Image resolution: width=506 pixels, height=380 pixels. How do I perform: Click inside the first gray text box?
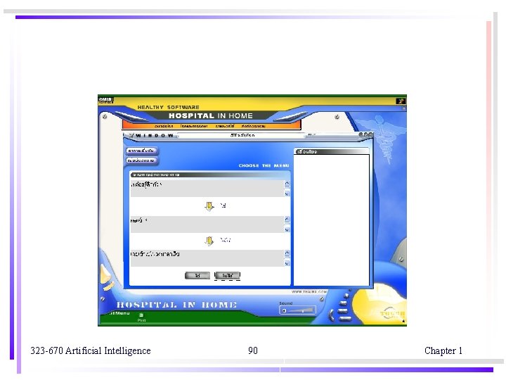point(207,189)
